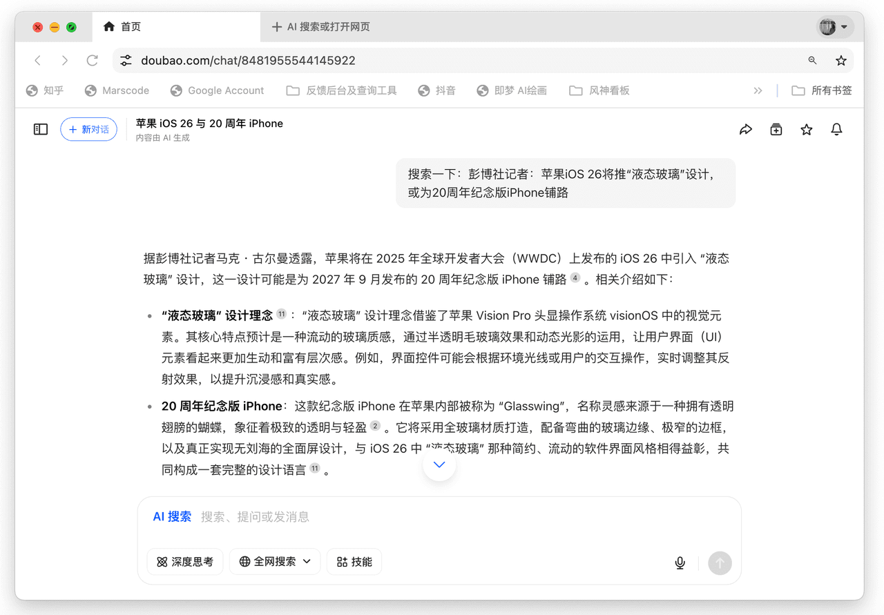The width and height of the screenshot is (884, 615).
Task: Start a 新对话 new chat
Action: pos(88,129)
